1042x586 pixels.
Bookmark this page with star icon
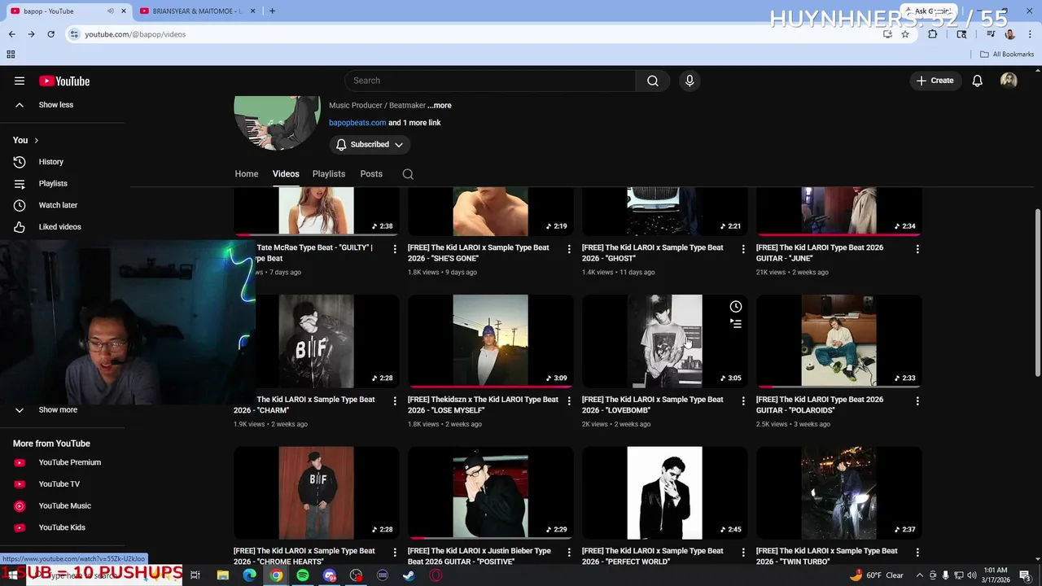[904, 34]
